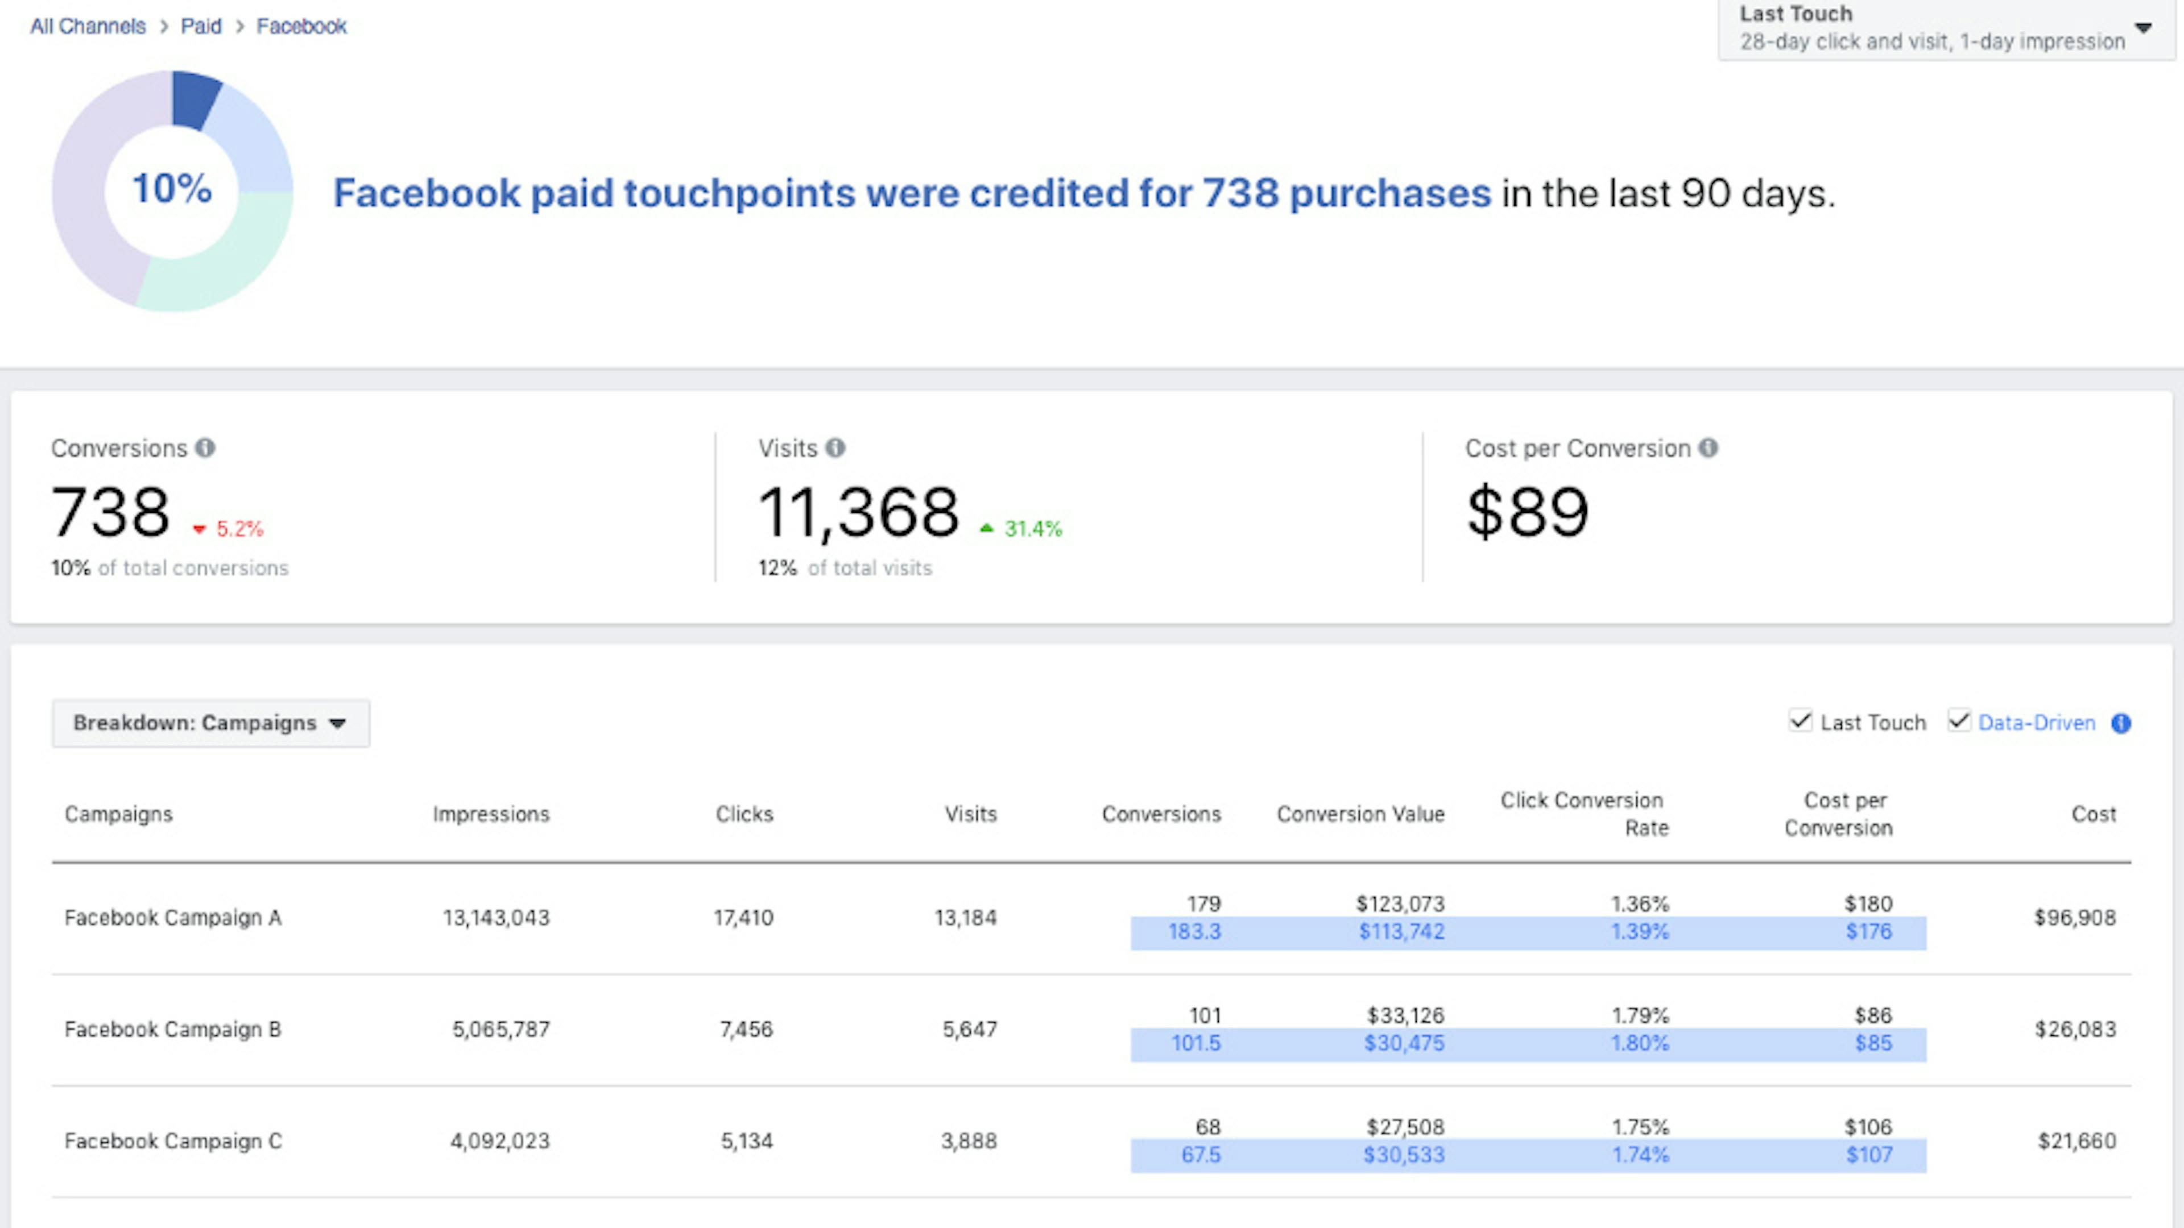2184x1228 pixels.
Task: Click the Data-Driven blue info icon
Action: (x=2120, y=723)
